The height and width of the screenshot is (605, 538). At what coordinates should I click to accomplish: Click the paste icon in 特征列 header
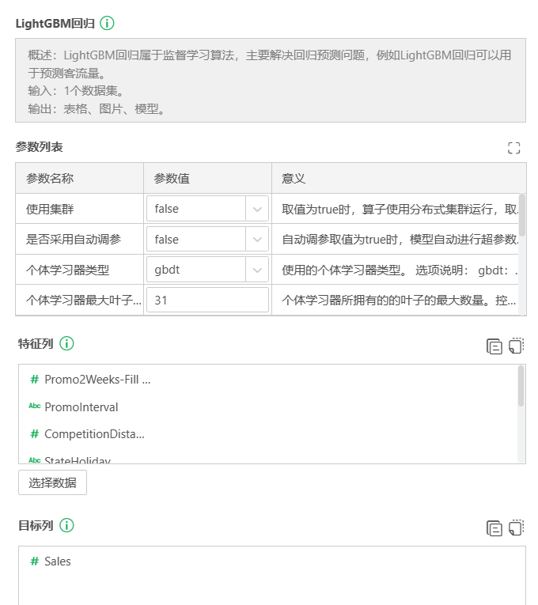coord(517,346)
